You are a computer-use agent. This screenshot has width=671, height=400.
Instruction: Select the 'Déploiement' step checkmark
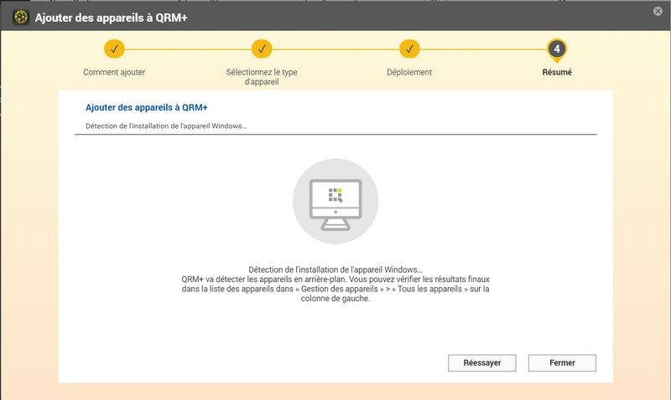point(409,49)
